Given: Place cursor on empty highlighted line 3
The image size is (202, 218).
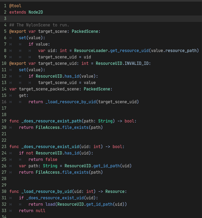Looking at the screenshot, I should click(101, 19).
